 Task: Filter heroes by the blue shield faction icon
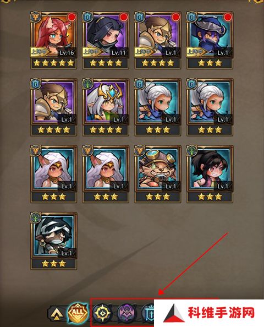tap(148, 313)
